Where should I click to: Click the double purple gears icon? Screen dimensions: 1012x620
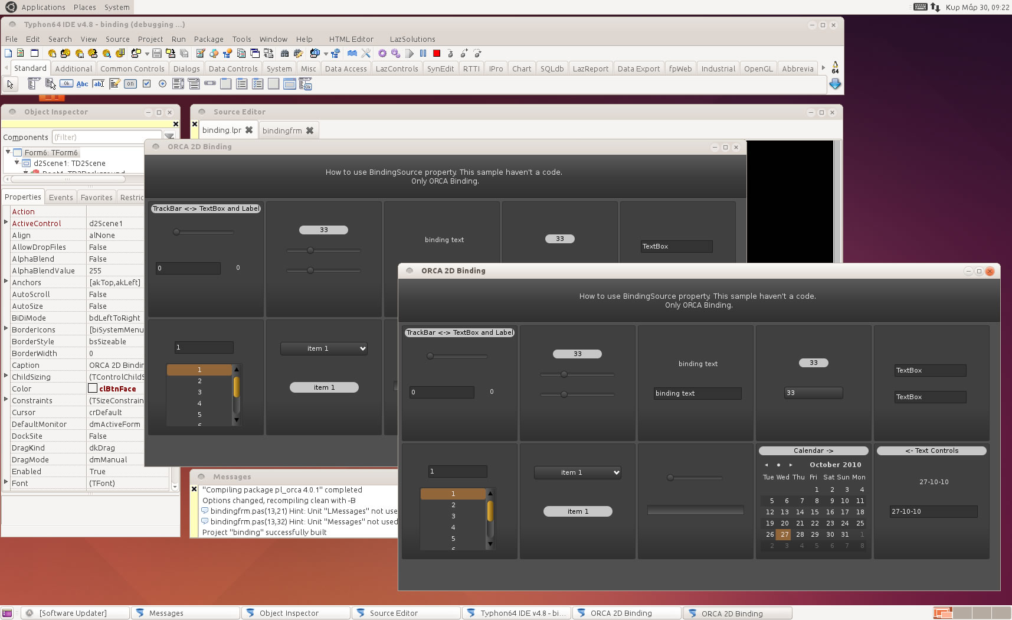395,53
